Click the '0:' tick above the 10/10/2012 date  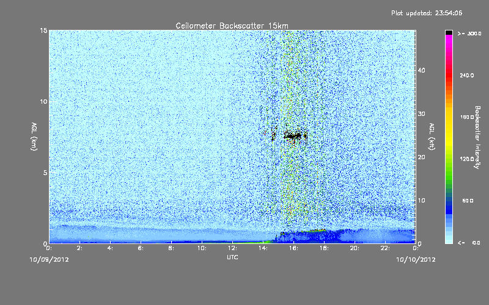(x=416, y=248)
